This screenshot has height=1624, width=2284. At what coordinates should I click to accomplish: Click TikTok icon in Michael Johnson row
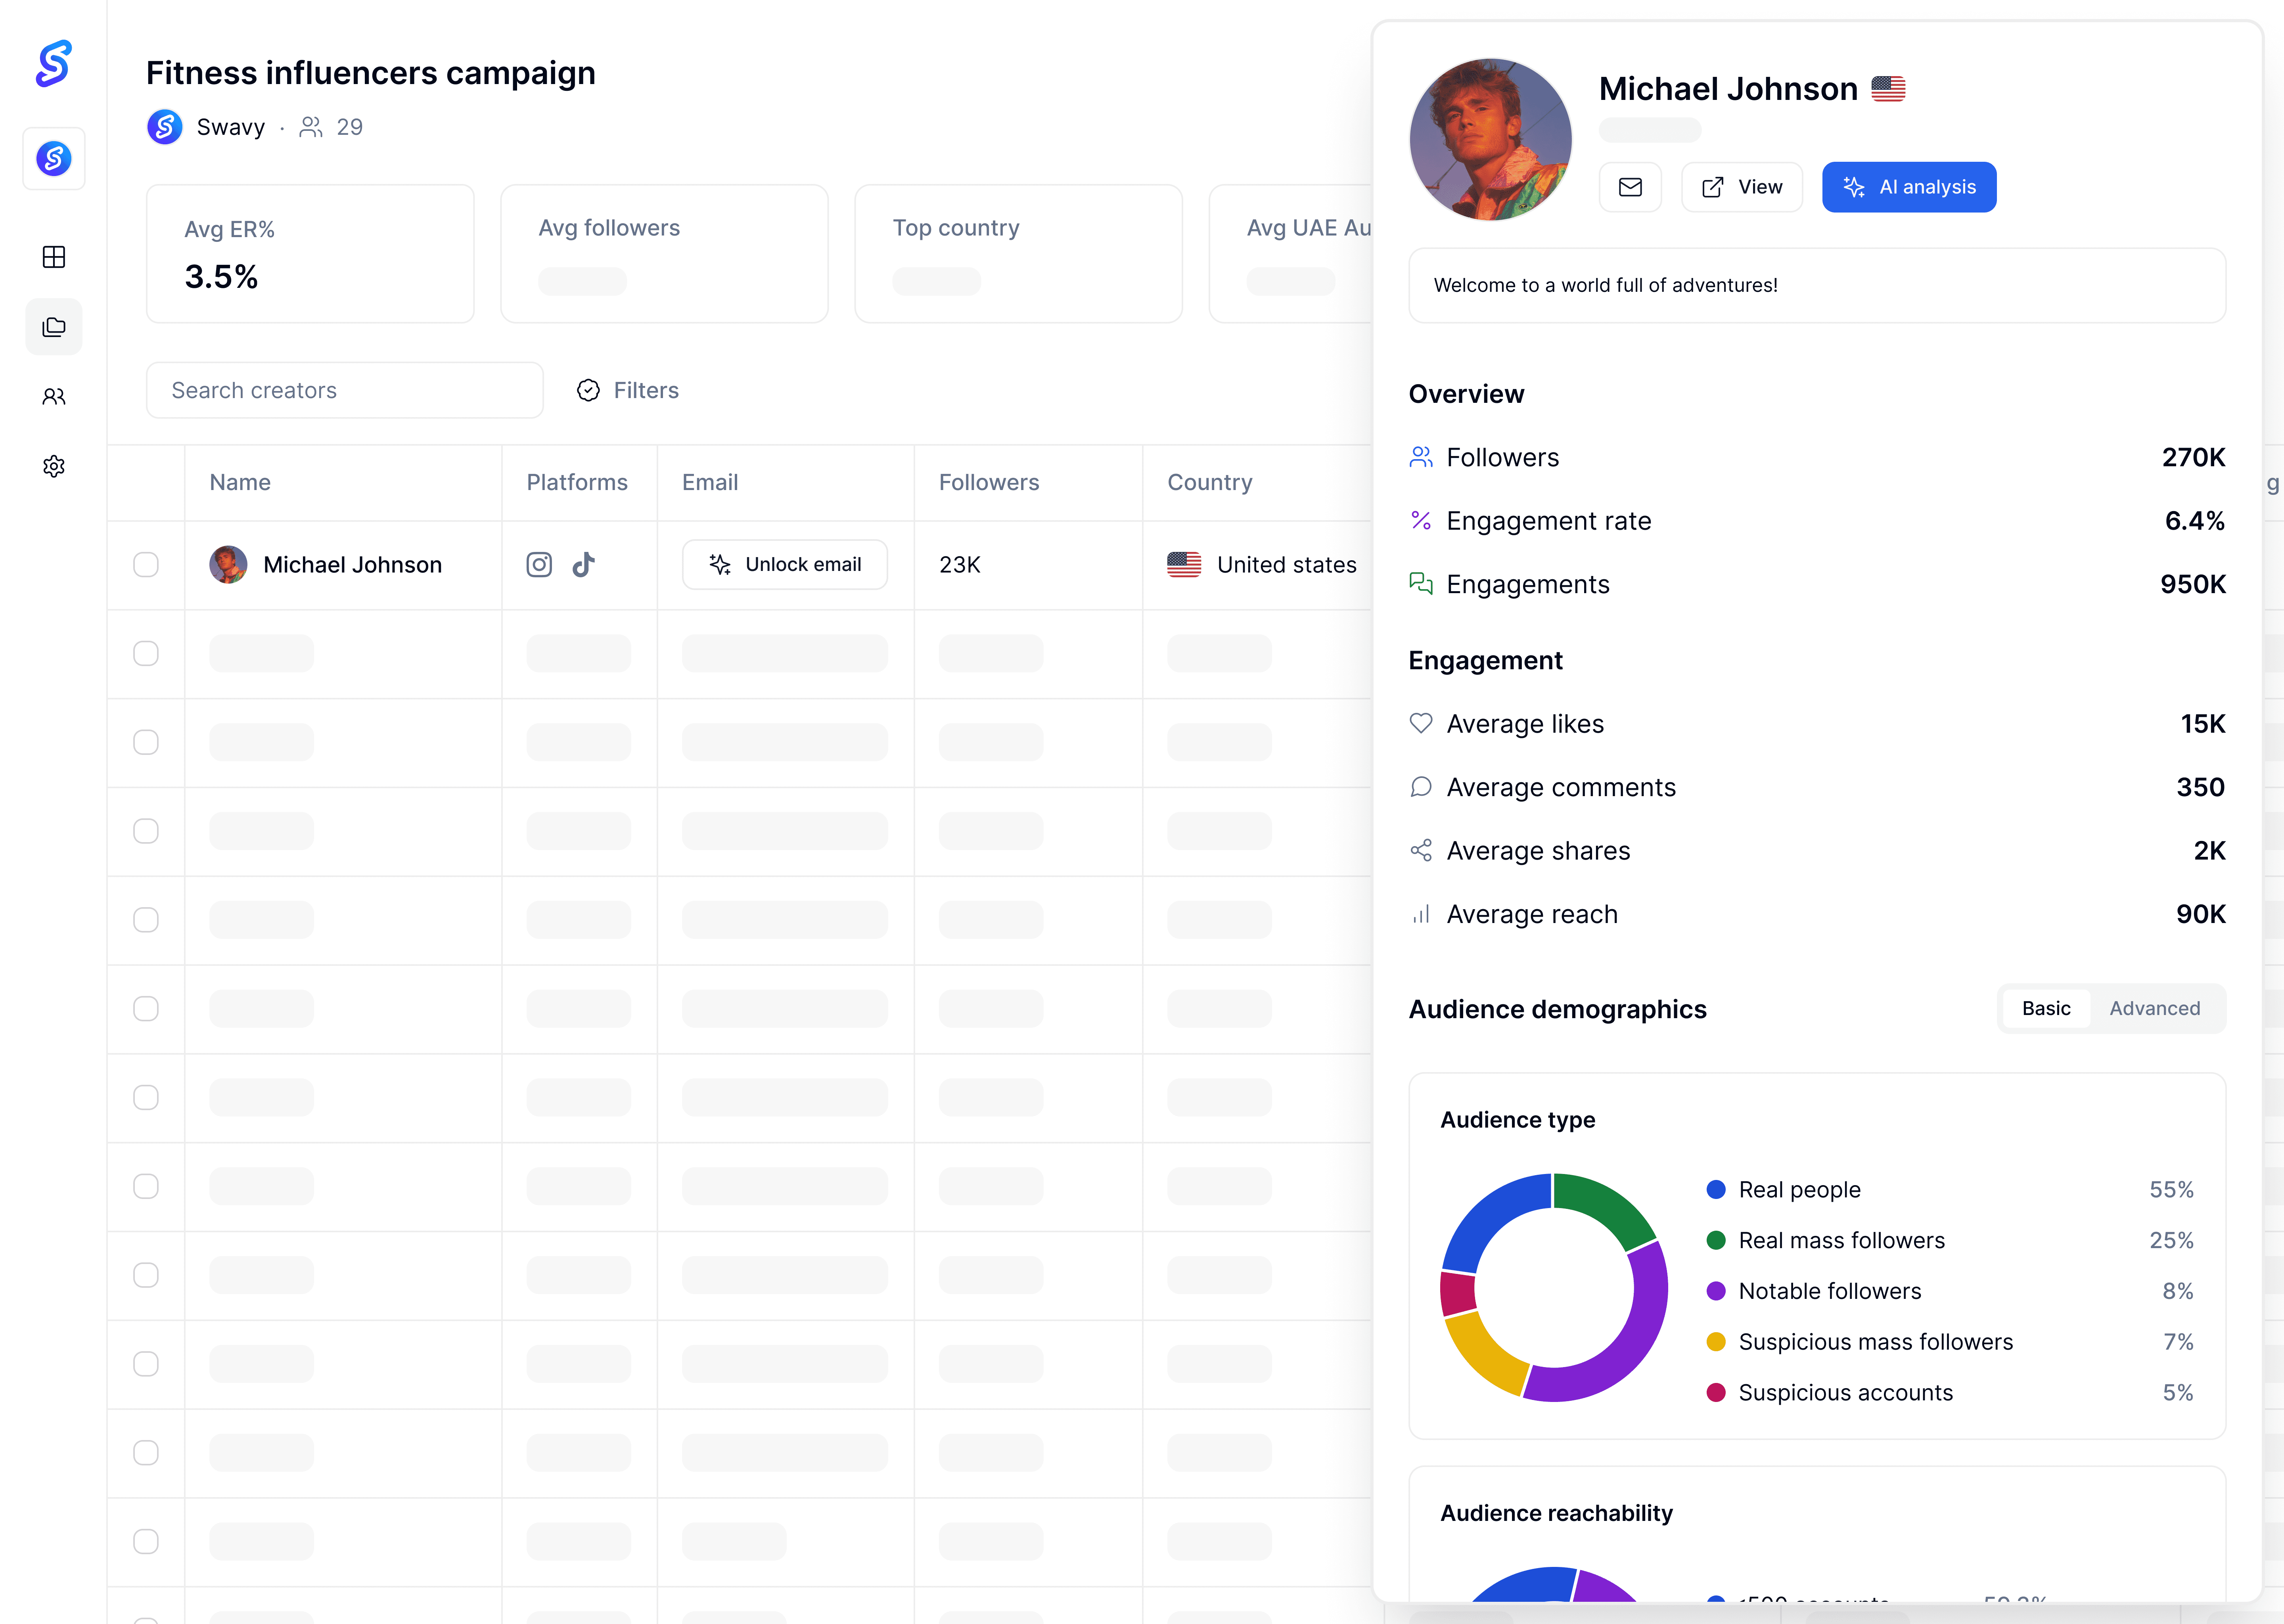point(584,565)
